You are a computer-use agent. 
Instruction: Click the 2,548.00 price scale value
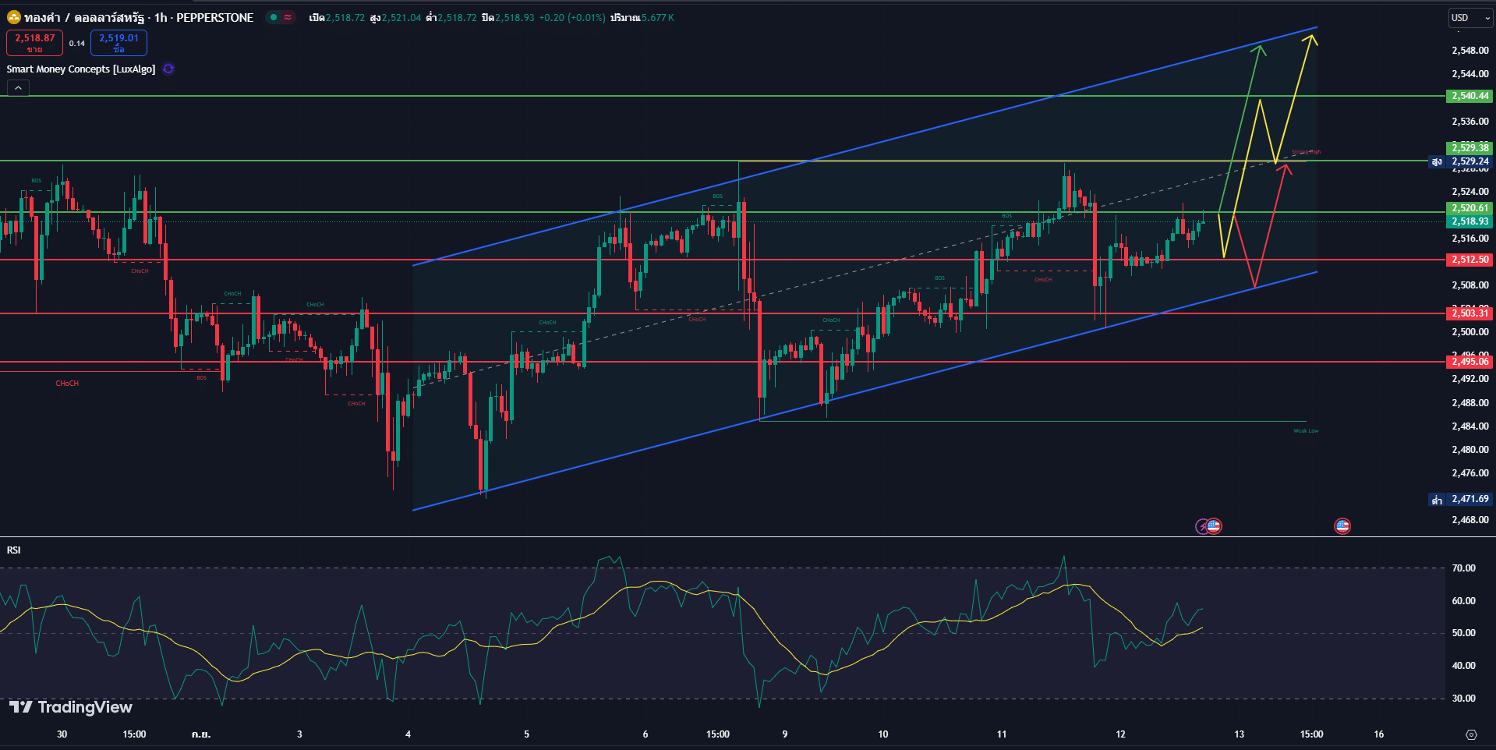pos(1470,51)
